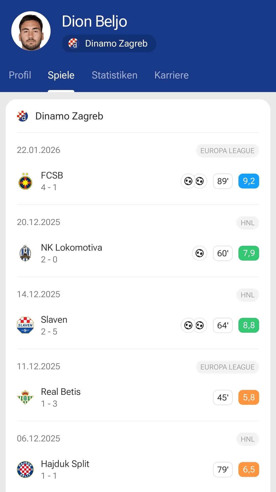The height and width of the screenshot is (492, 276).
Task: Click the Hajduk Split club logo
Action: pyautogui.click(x=25, y=470)
